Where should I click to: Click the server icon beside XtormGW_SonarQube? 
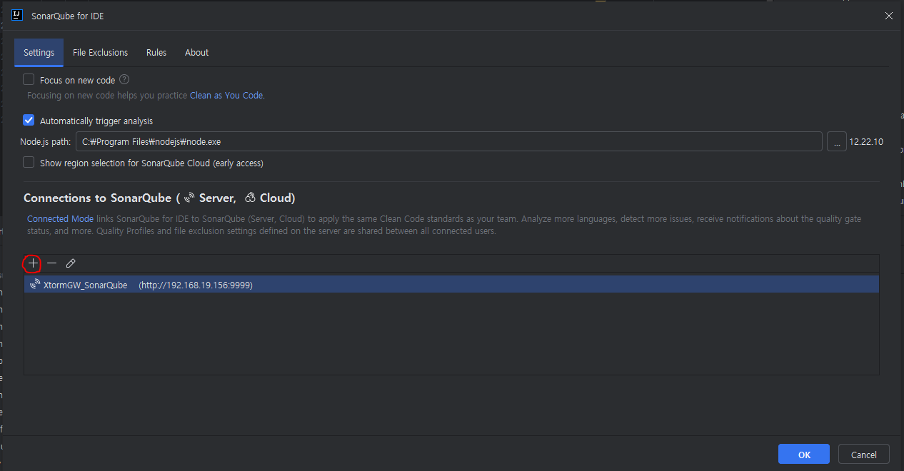35,284
